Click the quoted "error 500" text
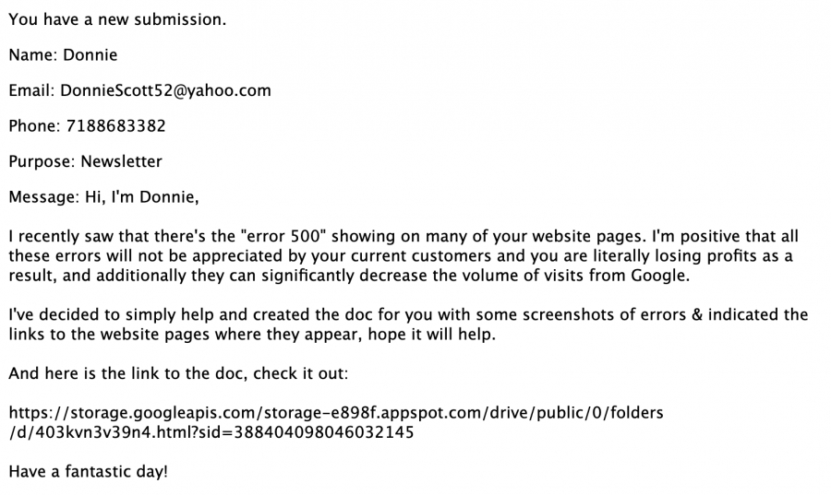This screenshot has height=495, width=831. pos(283,236)
